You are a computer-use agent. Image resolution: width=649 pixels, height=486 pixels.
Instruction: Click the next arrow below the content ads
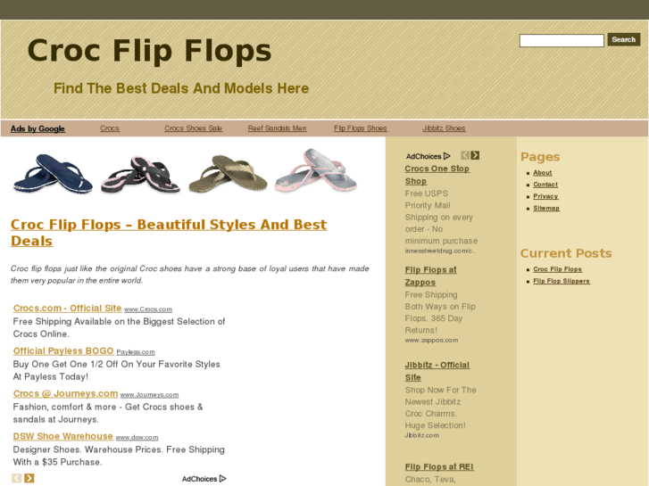point(29,478)
